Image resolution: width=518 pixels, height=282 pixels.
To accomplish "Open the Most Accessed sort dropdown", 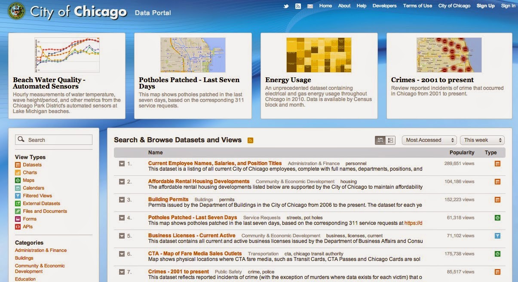I will (x=429, y=140).
